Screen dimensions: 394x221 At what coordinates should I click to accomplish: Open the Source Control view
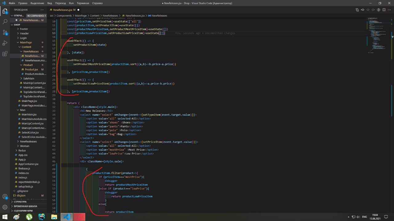point(5,32)
